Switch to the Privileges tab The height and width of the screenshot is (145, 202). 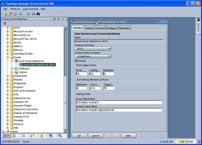[111, 28]
